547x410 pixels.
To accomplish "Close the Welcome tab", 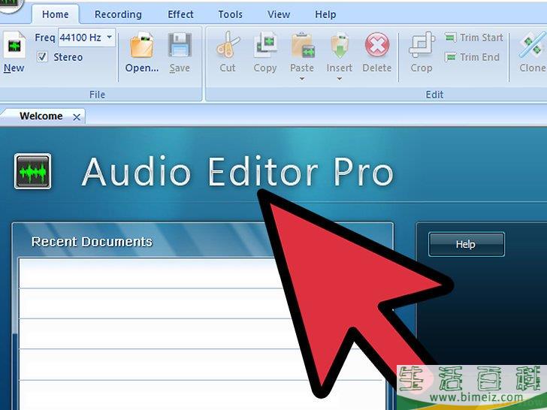I will click(77, 117).
